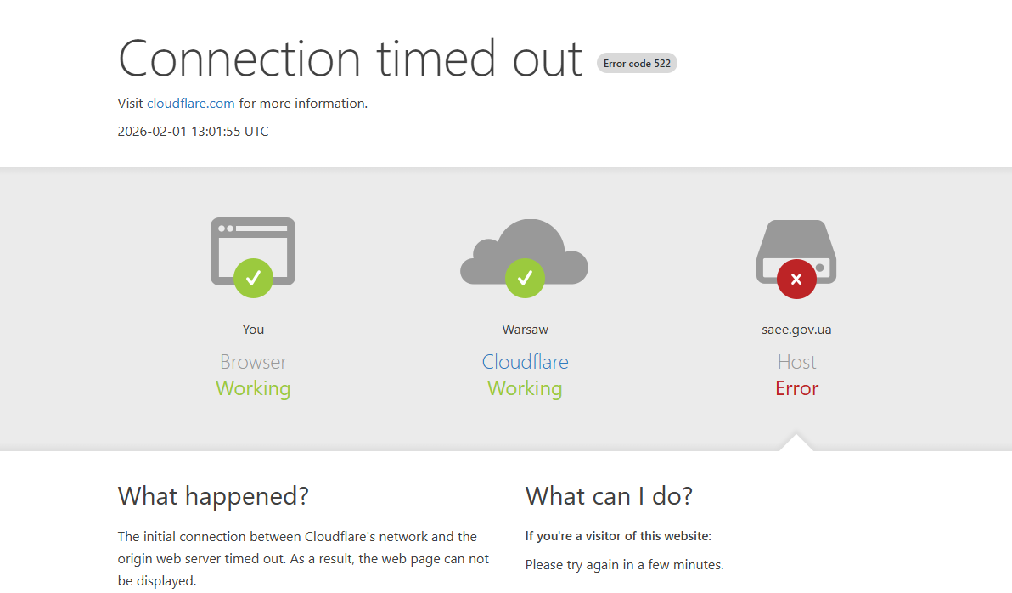Click the What can I do? heading
The image size is (1012, 593).
[609, 495]
